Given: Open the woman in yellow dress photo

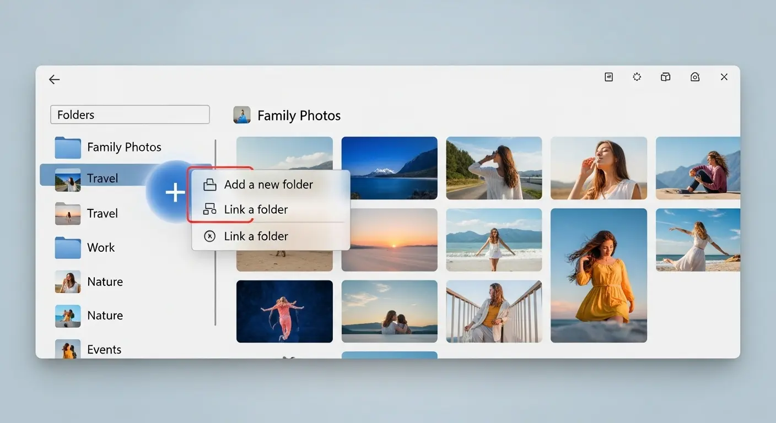Looking at the screenshot, I should pos(599,275).
